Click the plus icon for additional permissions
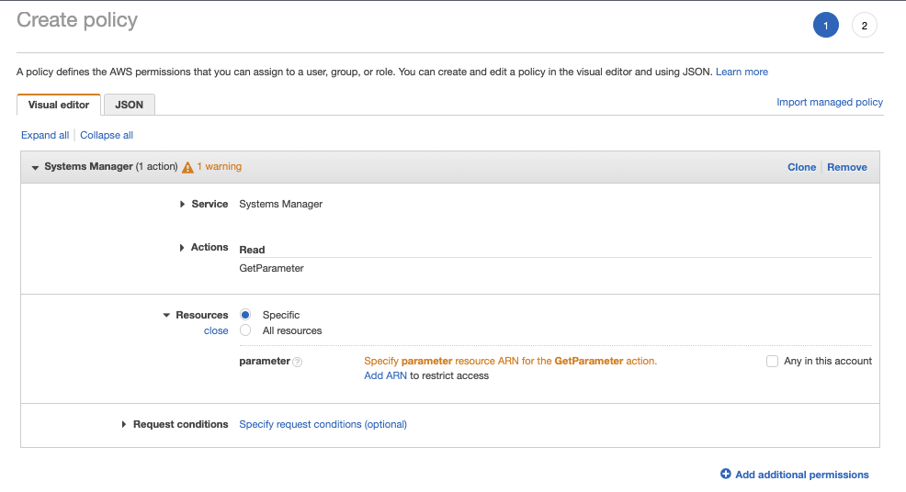 pos(726,474)
